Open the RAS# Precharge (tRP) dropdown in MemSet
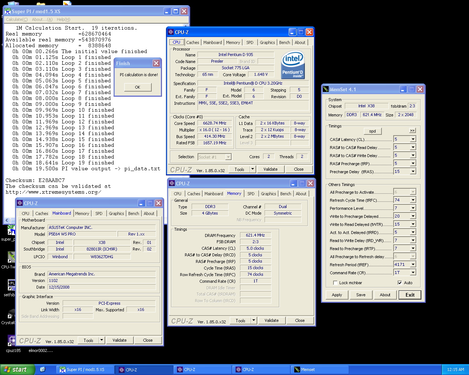Image resolution: width=469 pixels, height=375 pixels. [x=413, y=163]
